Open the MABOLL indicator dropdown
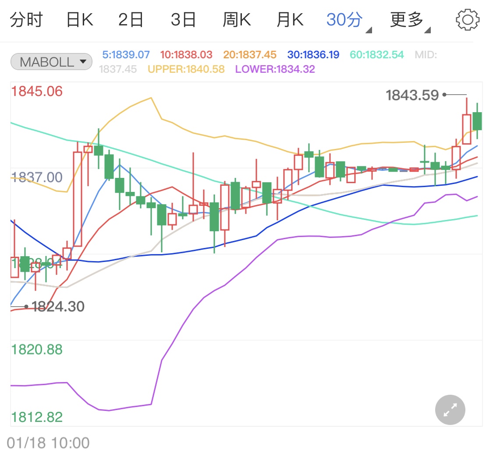493x453 pixels. click(51, 61)
